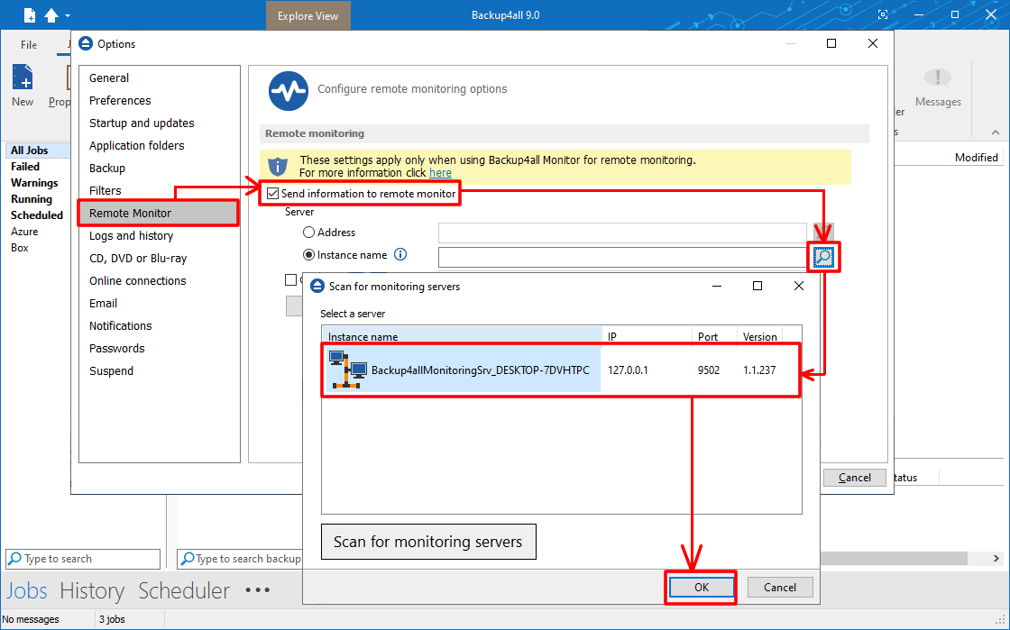This screenshot has height=630, width=1010.
Task: Click the New backup job icon
Action: click(23, 78)
